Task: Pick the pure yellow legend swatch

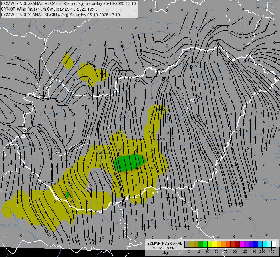Action: coord(214,244)
